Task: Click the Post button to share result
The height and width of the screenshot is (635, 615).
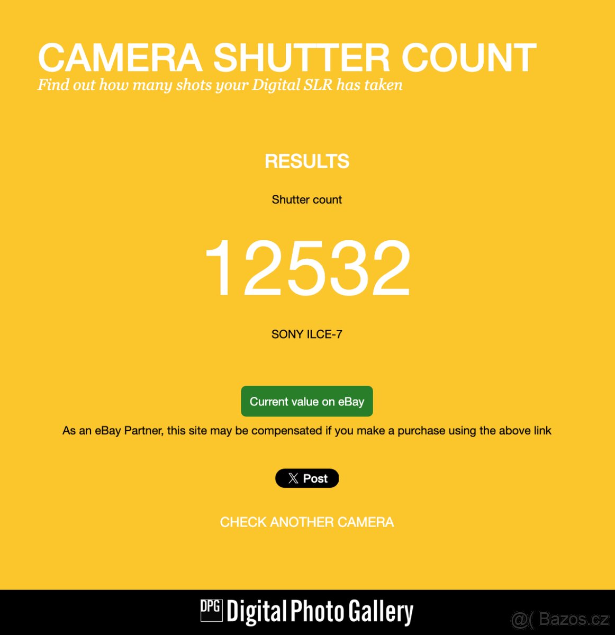Action: pyautogui.click(x=307, y=478)
